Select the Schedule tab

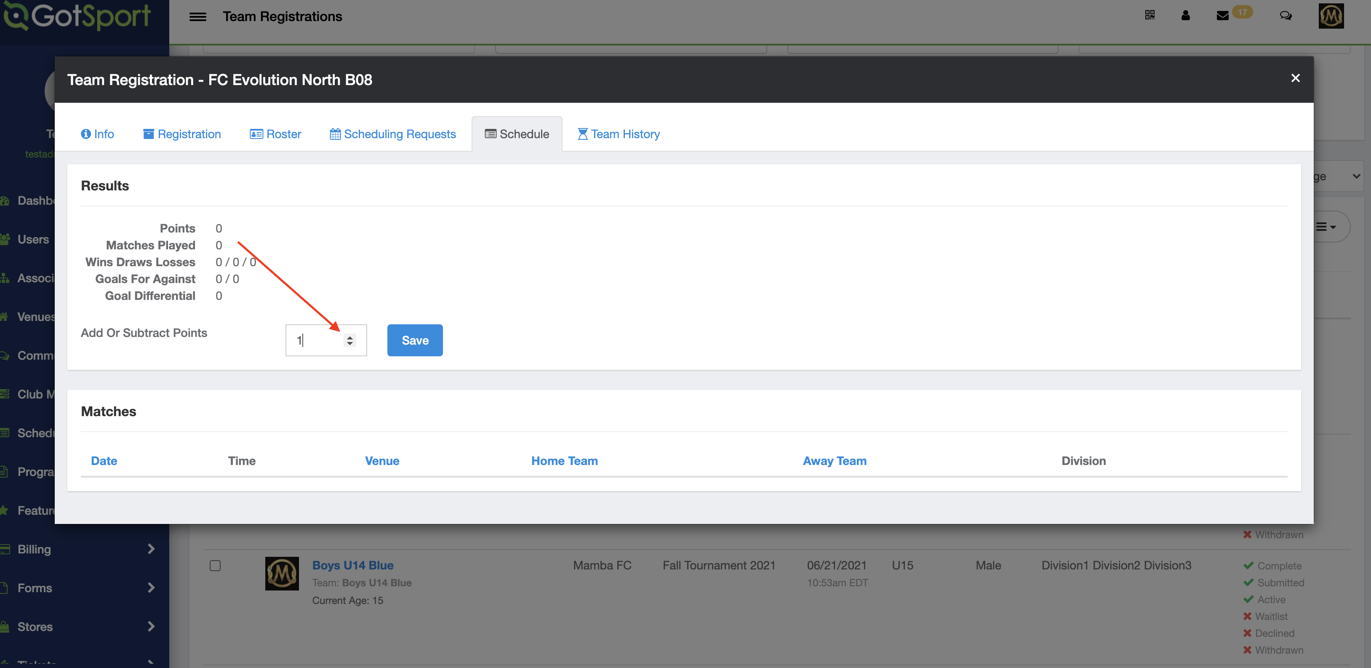click(x=517, y=134)
